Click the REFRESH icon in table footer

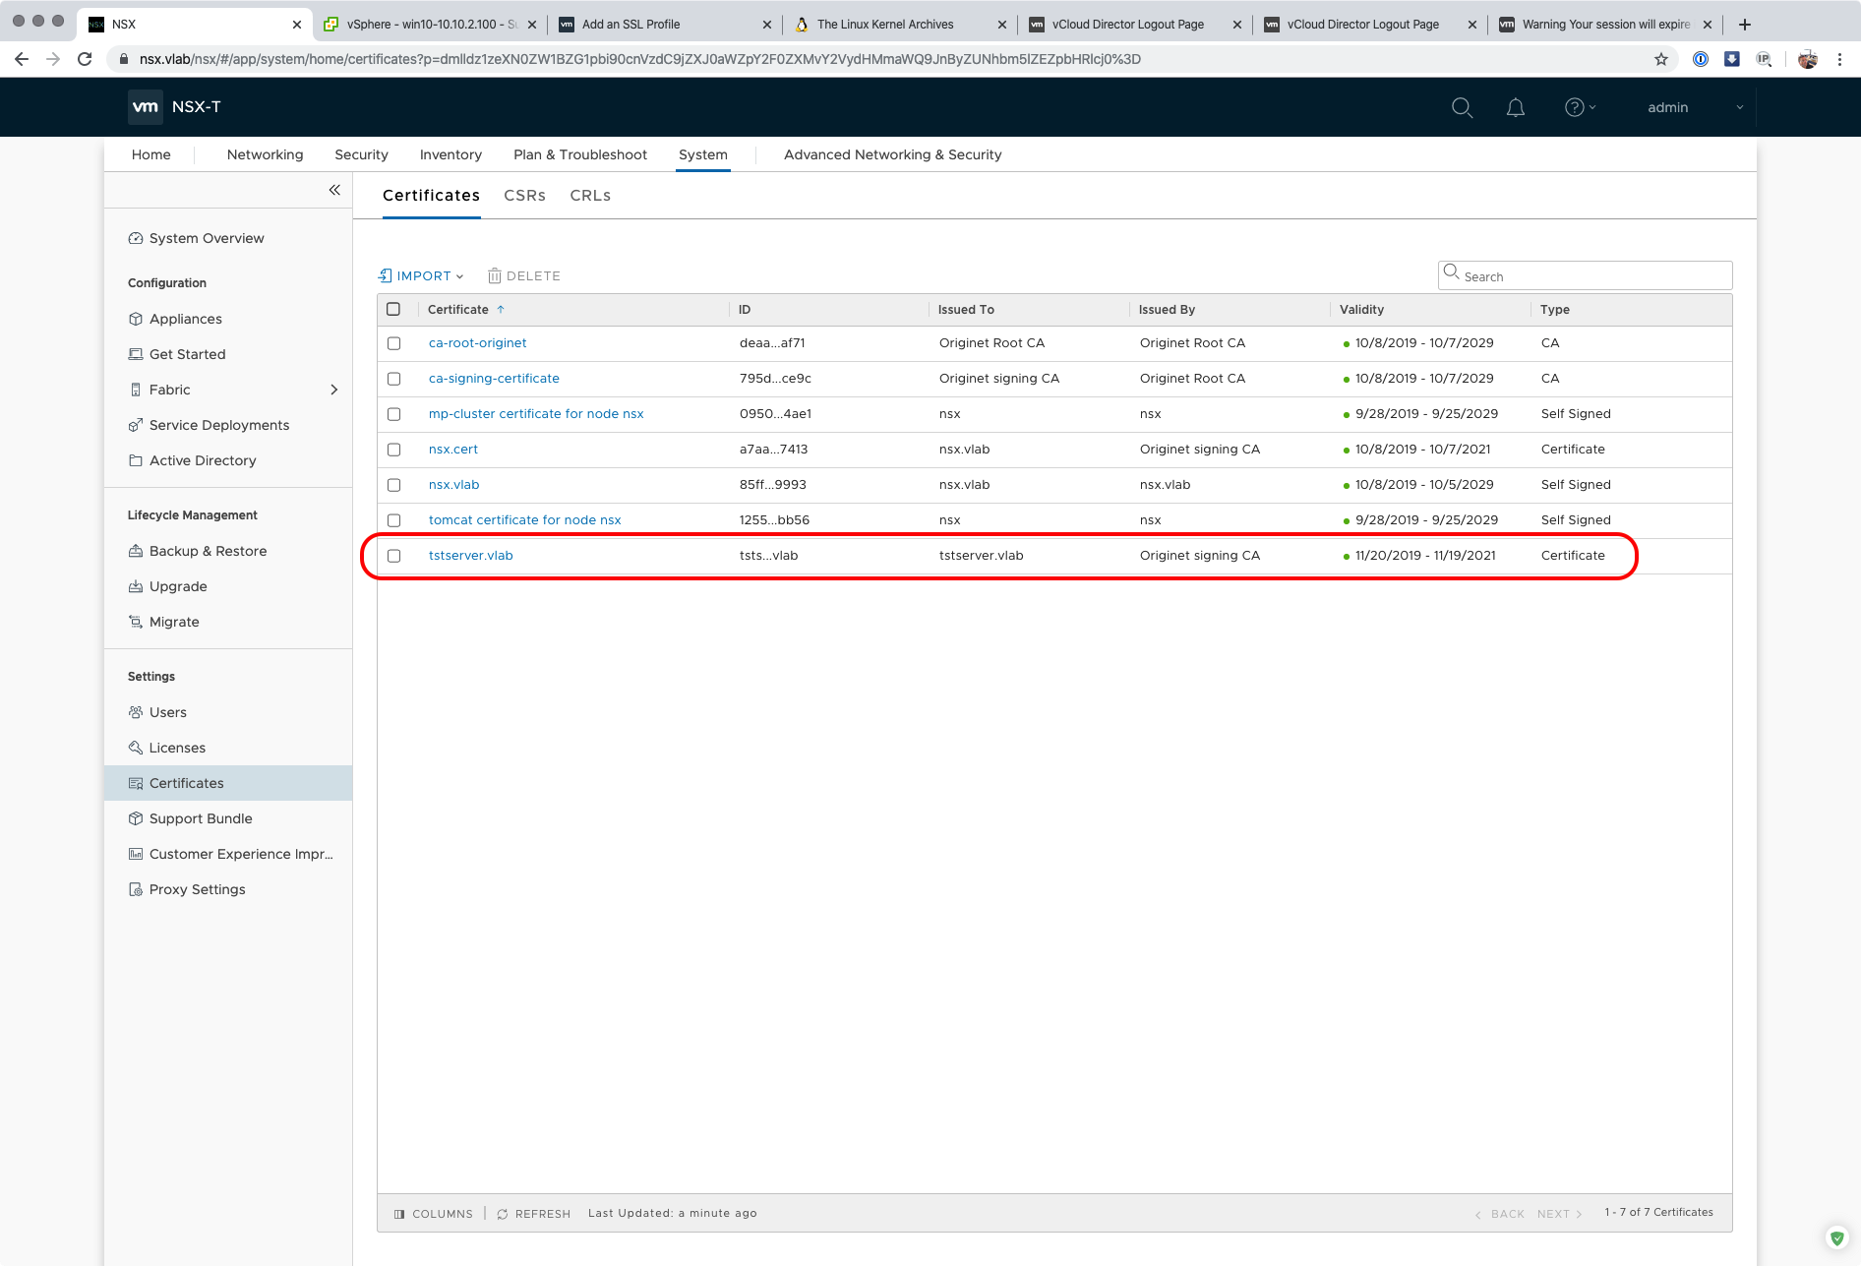tap(503, 1214)
